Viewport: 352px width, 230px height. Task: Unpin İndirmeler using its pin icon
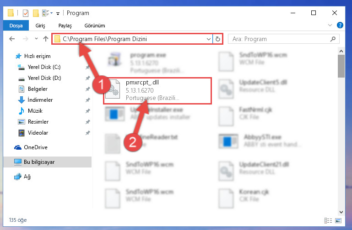click(x=87, y=100)
